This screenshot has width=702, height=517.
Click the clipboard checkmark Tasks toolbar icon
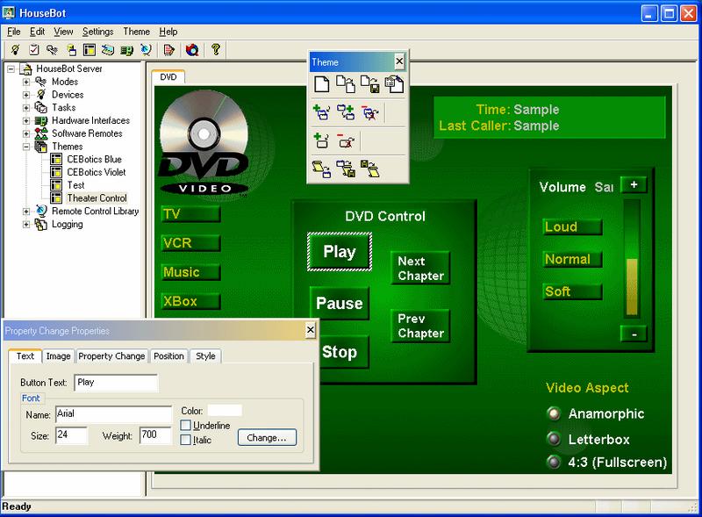click(x=34, y=49)
